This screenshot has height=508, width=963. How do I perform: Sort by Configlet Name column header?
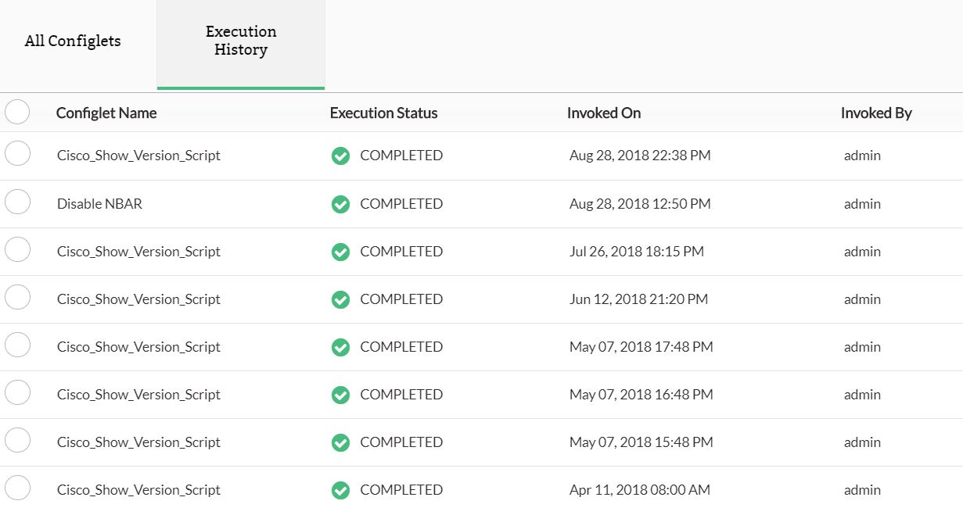(x=106, y=113)
